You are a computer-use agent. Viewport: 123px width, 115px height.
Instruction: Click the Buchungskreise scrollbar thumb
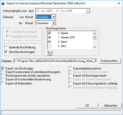95,37
